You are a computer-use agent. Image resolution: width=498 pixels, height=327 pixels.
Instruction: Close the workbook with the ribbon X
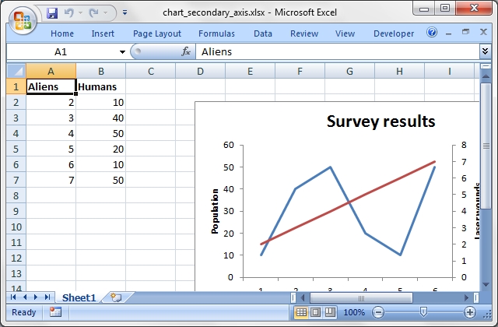[x=483, y=32]
